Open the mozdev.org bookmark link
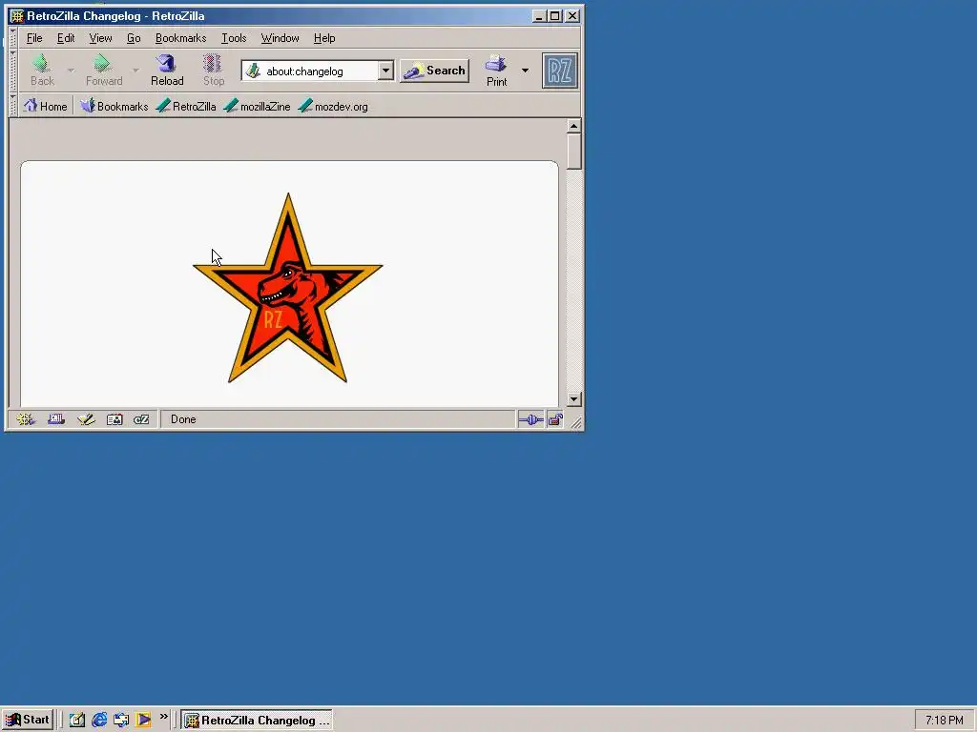The height and width of the screenshot is (732, 977). [x=333, y=107]
